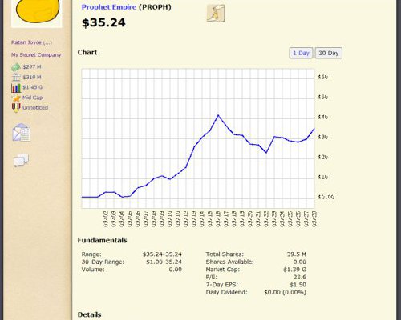Click the Unnoticed rank label
Image resolution: width=401 pixels, height=320 pixels.
[x=35, y=108]
